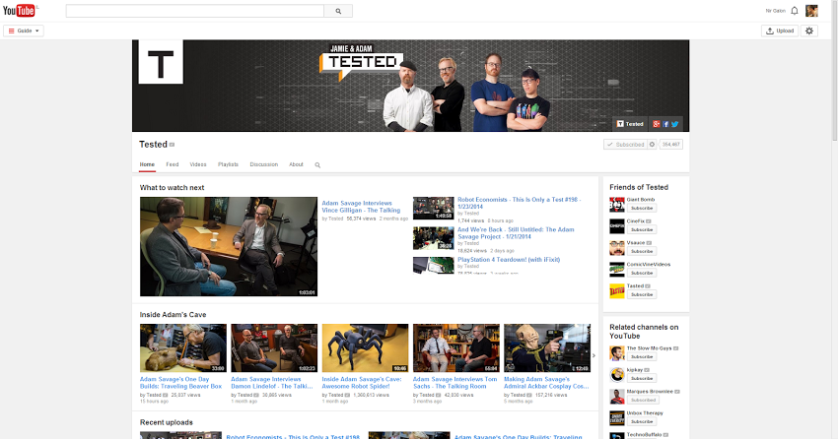Open PlayStation 4 Teardown link
The image size is (838, 439).
[x=509, y=260]
